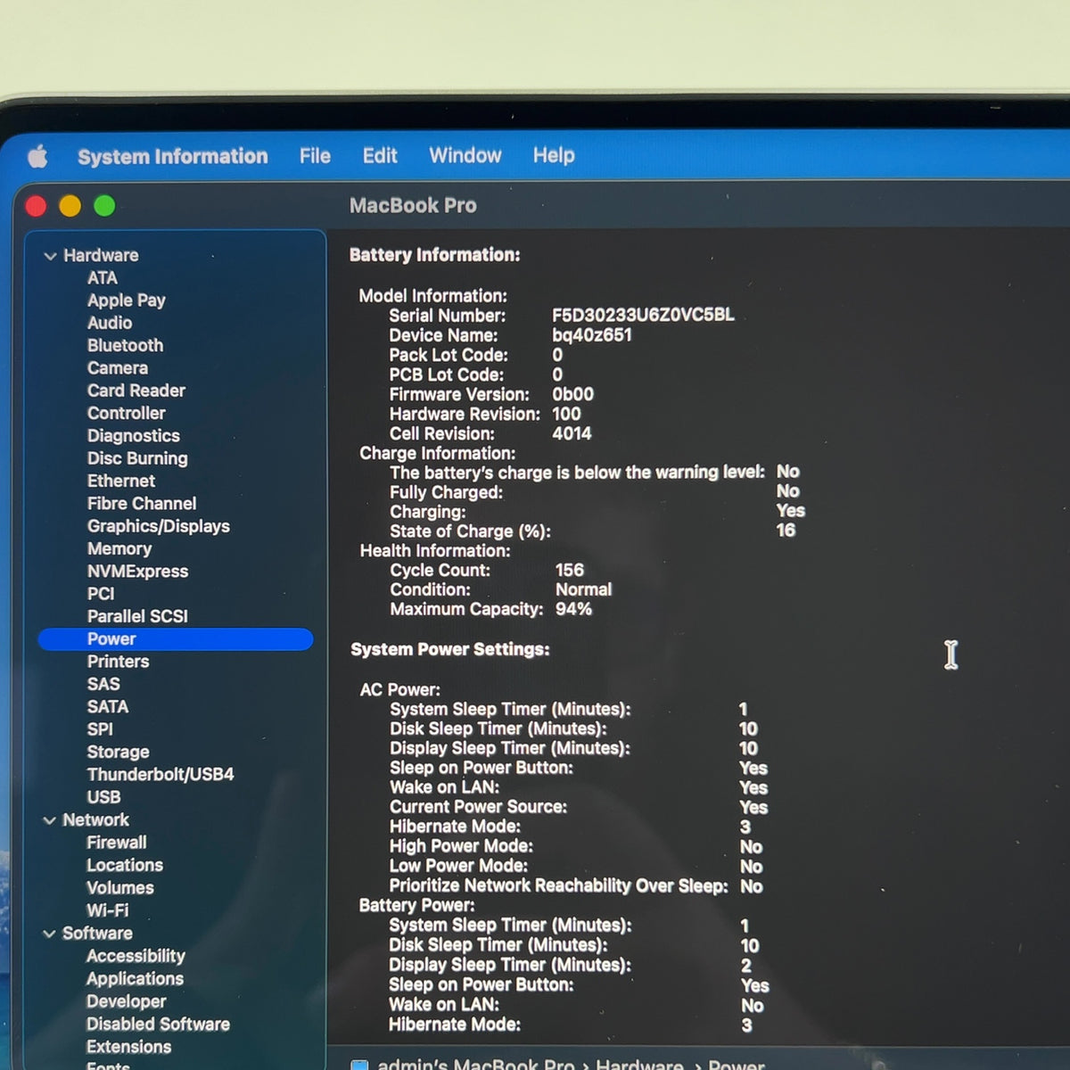
Task: Click the battery serial number F5D30233U6Z0VC5BL
Action: [x=643, y=316]
